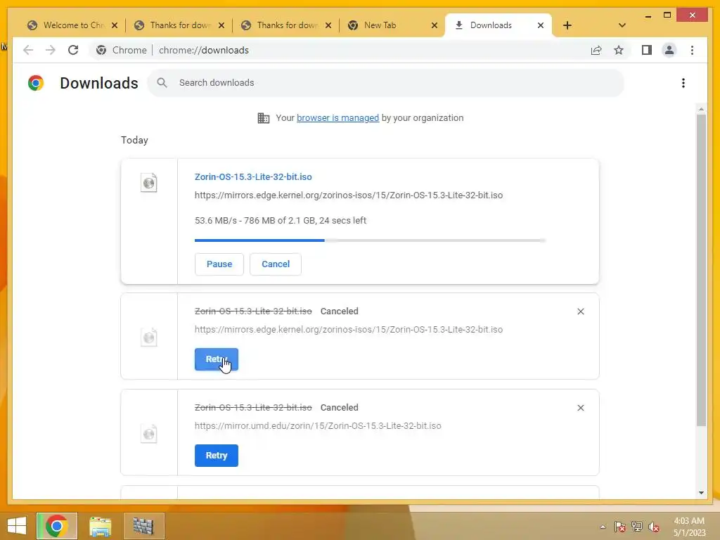The height and width of the screenshot is (540, 720).
Task: Click the managed organization building icon
Action: [x=263, y=118]
